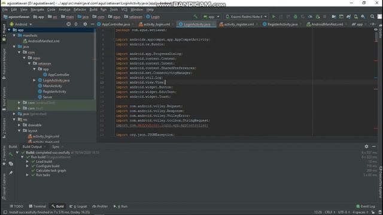Viewport: 383px width, 215px height.
Task: Expand the java (generated) folder
Action: pos(14,114)
